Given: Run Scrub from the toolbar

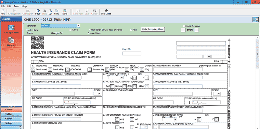Looking at the screenshot, I should (x=38, y=12).
